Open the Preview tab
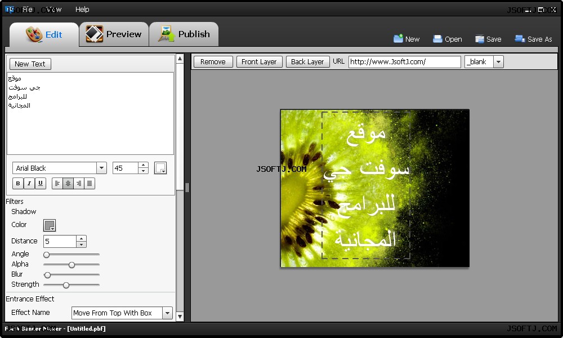Viewport: 563px width, 338px height. (114, 34)
